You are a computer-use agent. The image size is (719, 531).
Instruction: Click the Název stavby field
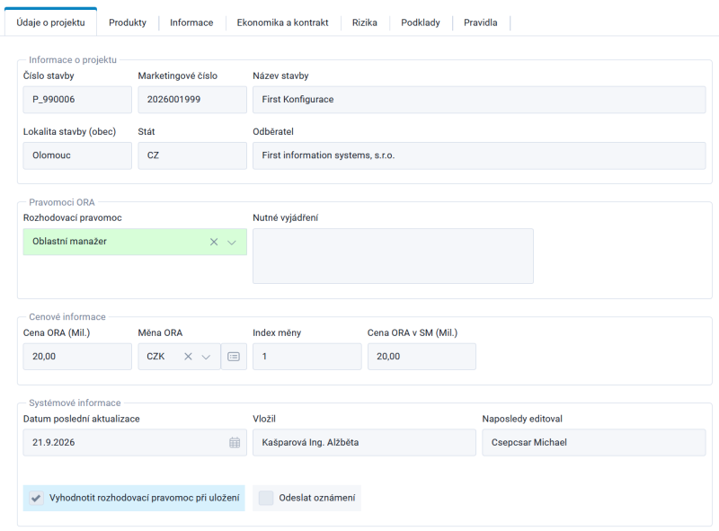[479, 100]
